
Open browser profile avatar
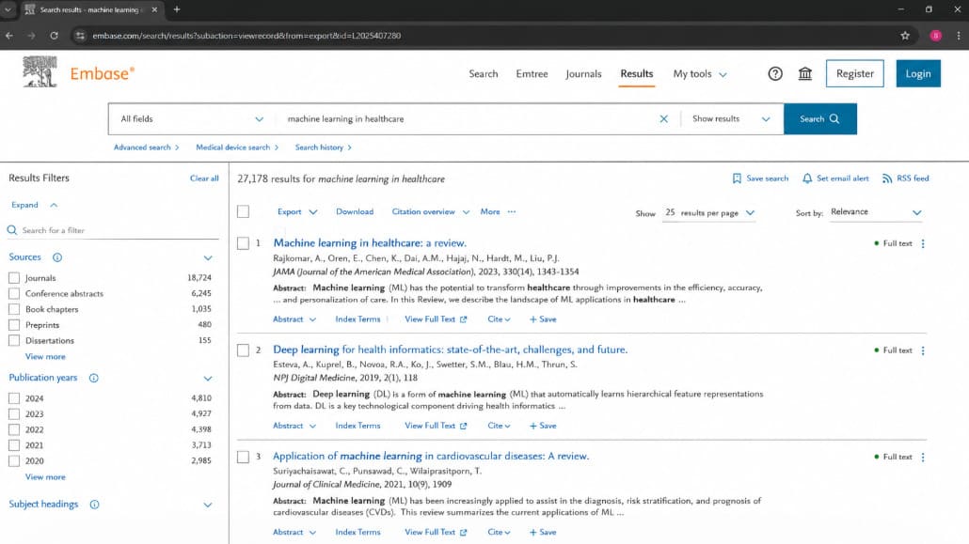936,36
